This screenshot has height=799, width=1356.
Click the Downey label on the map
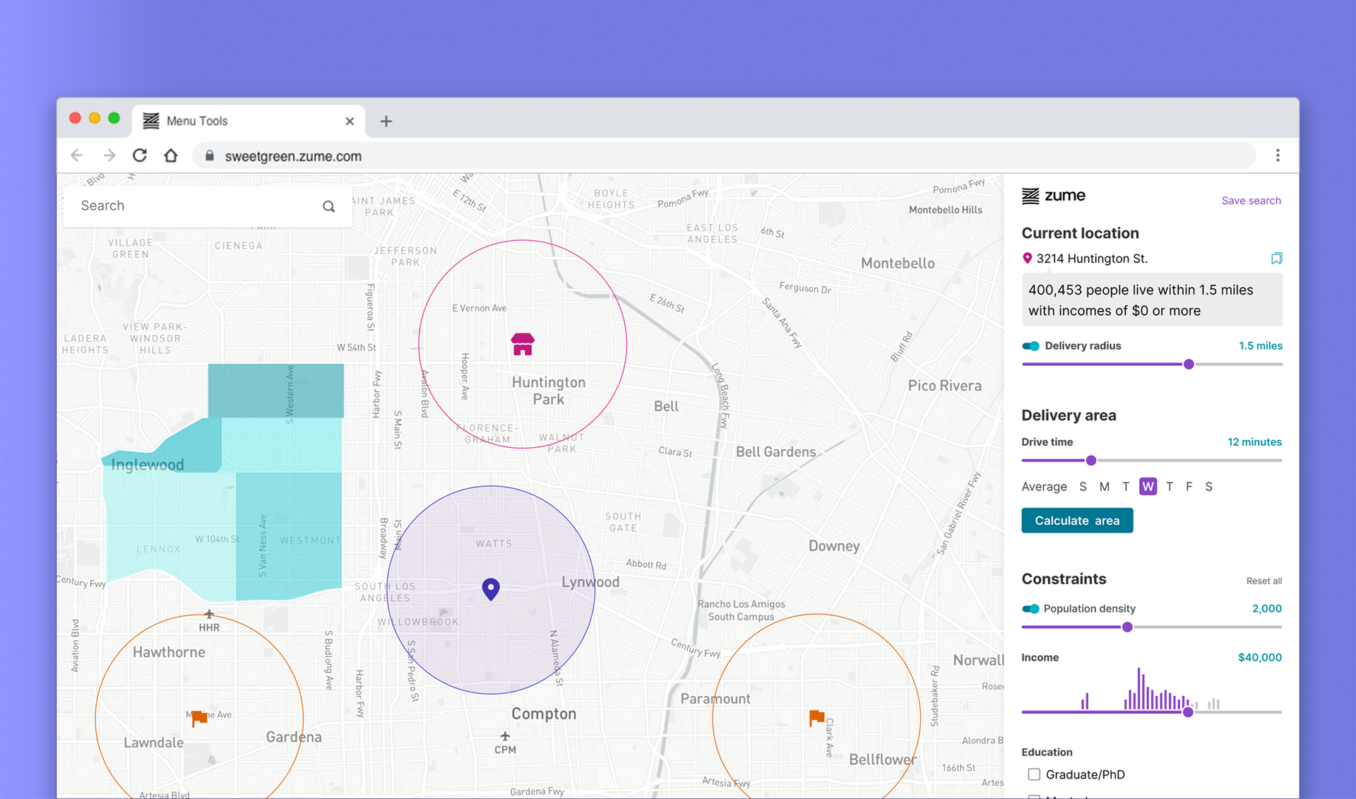click(834, 546)
